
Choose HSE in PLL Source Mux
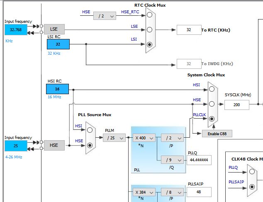click(90, 145)
